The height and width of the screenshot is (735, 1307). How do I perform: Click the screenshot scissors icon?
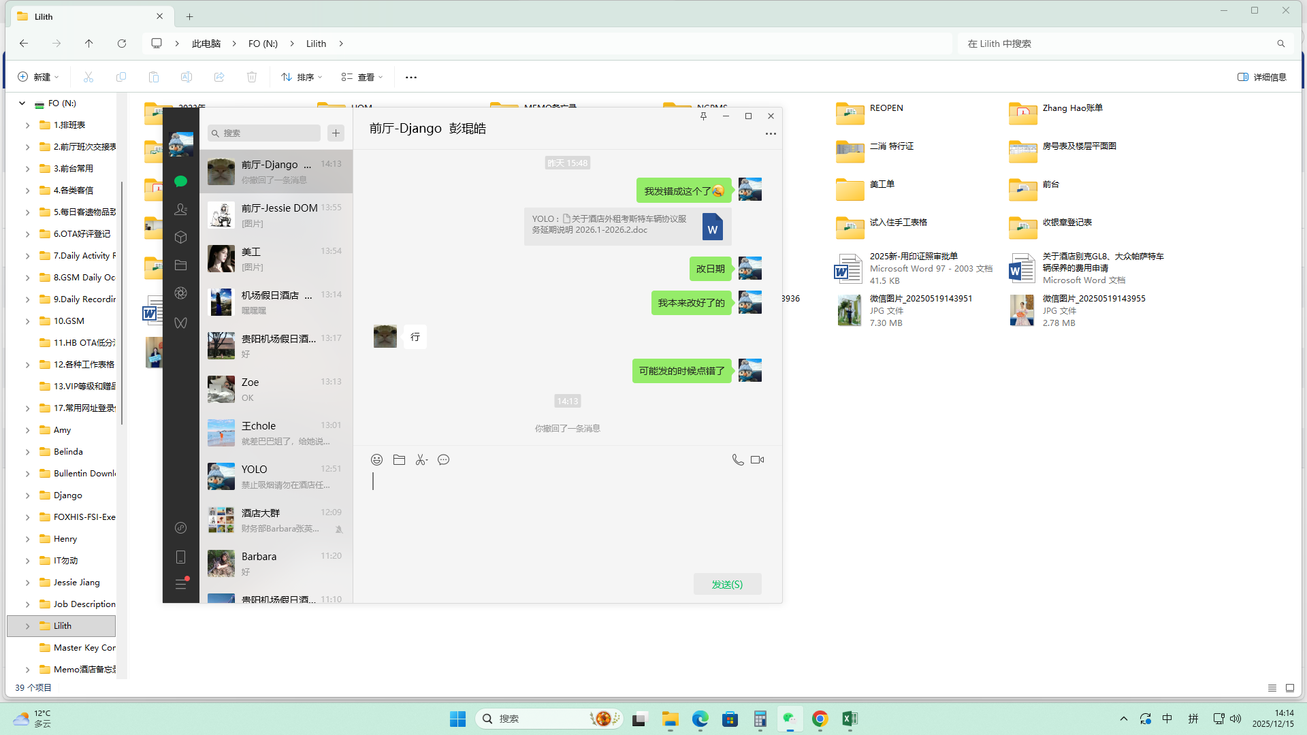tap(421, 460)
